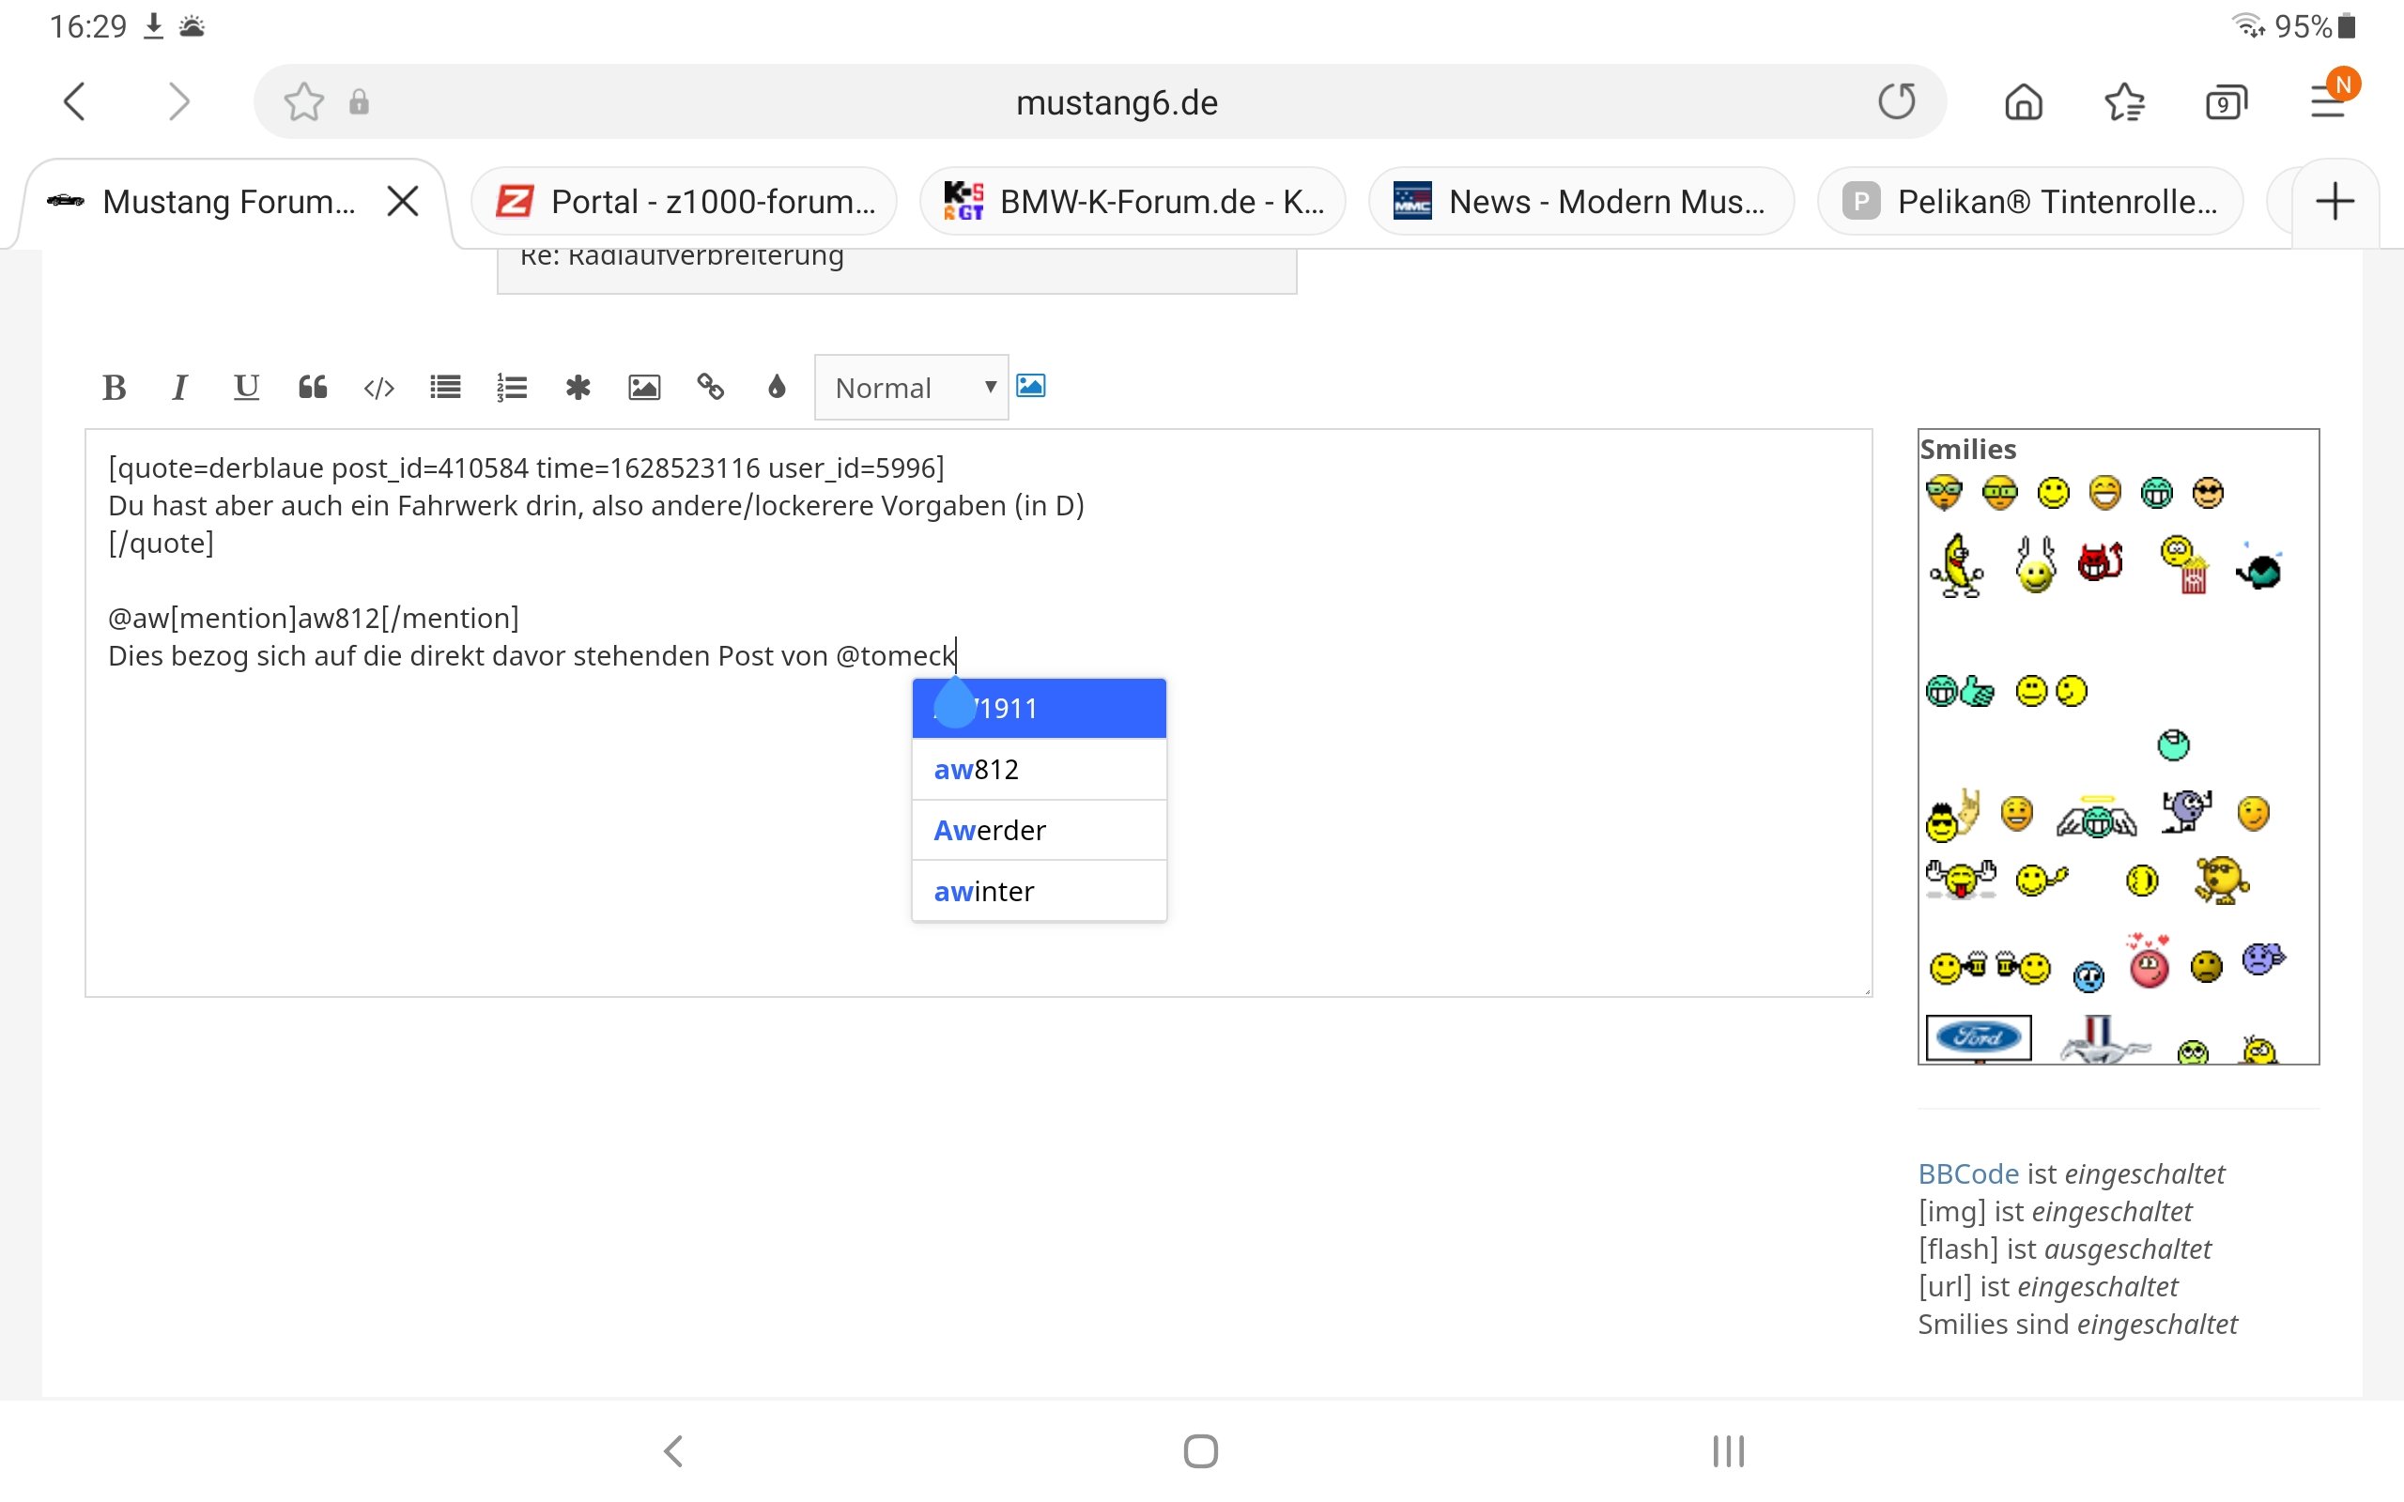The width and height of the screenshot is (2404, 1502).
Task: Apply italic formatting button
Action: coord(179,388)
